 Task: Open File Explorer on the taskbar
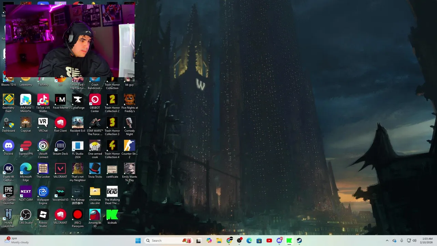point(219,241)
